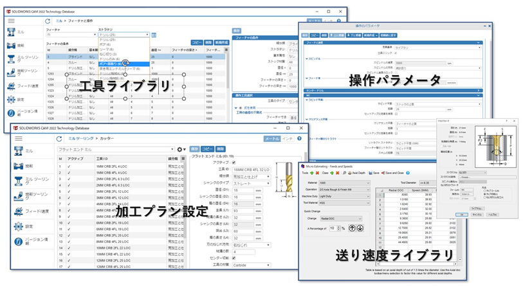Choose ボアー面取り in ストラテジ dropdown list

tap(124, 64)
